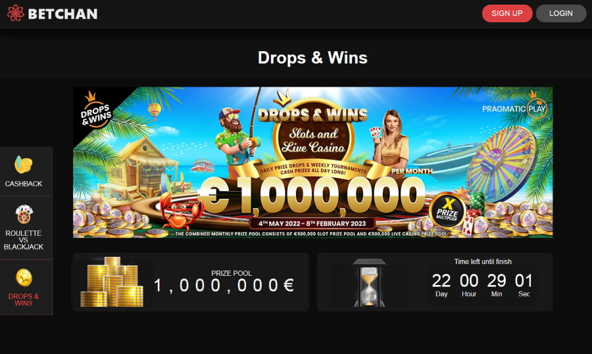The height and width of the screenshot is (354, 592).
Task: Click the countdown timer days value
Action: (441, 281)
